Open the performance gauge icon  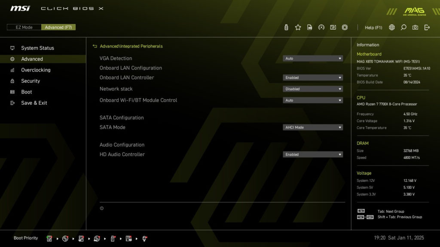click(321, 27)
